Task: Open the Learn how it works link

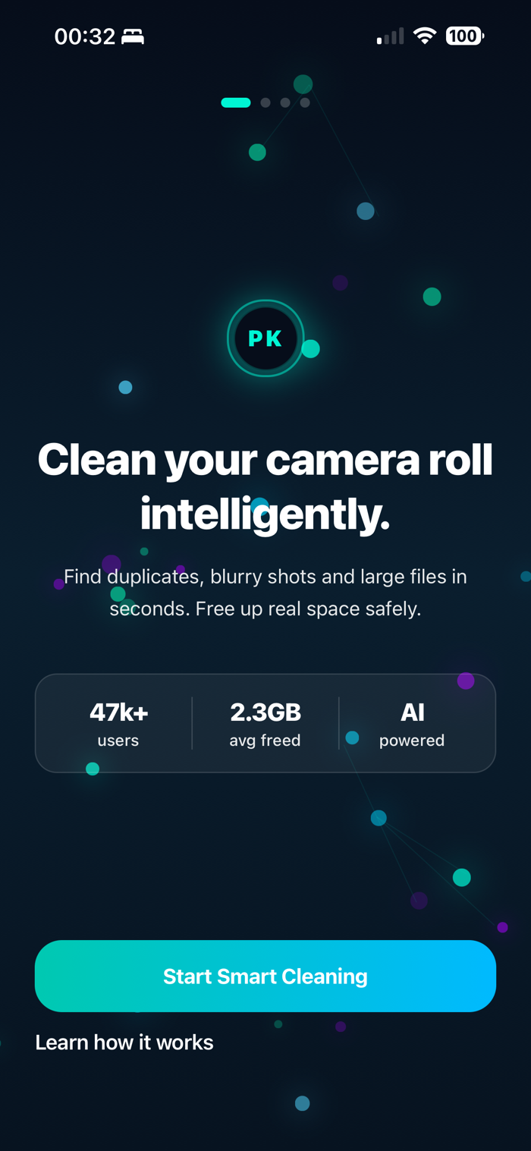Action: pyautogui.click(x=124, y=1043)
